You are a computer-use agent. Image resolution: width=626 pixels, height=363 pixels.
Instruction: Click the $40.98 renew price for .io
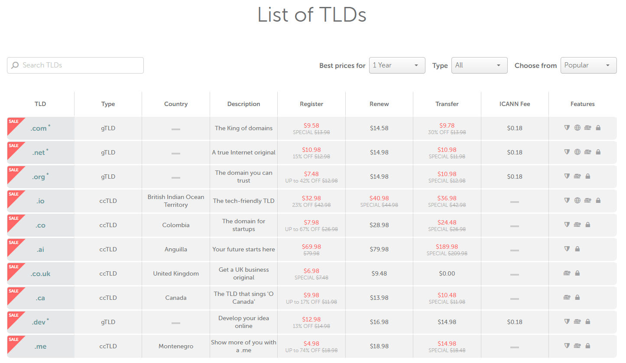(x=379, y=198)
